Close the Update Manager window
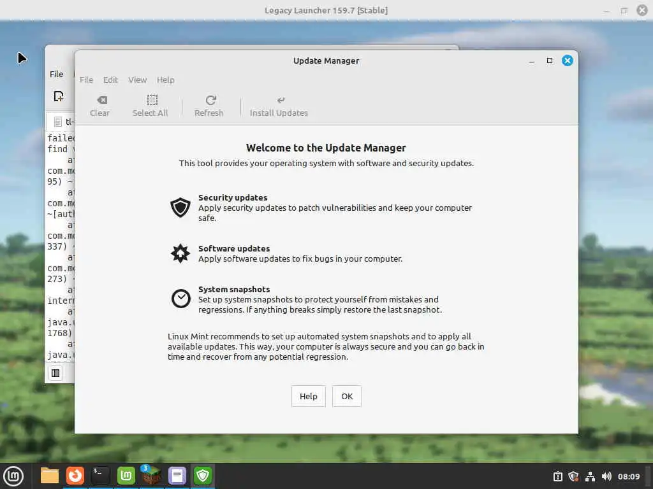This screenshot has height=489, width=653. pos(567,60)
